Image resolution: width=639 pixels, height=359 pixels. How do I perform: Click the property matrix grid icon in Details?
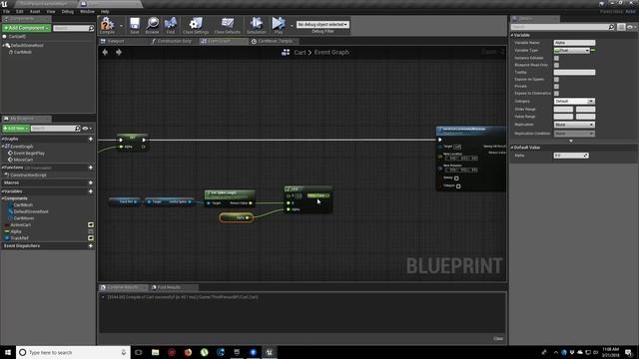click(x=621, y=27)
